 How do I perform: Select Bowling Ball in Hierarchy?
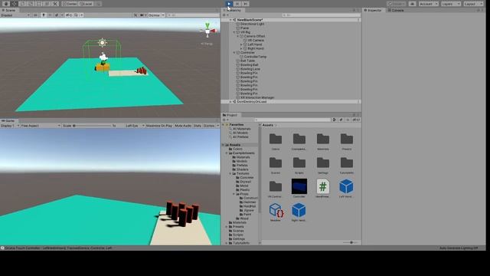click(249, 64)
